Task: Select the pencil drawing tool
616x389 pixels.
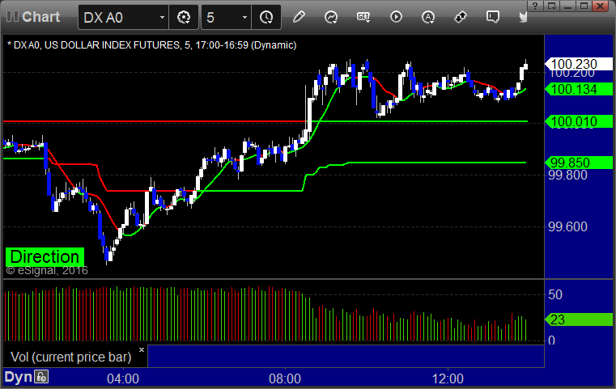Action: (299, 17)
